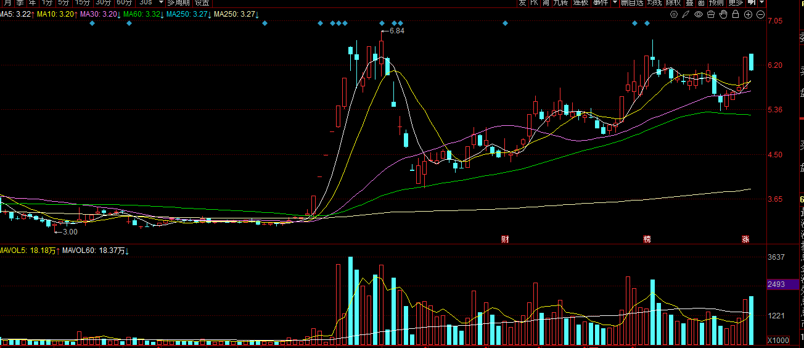Click the 榜 event marker on chart
The height and width of the screenshot is (348, 804).
647,239
